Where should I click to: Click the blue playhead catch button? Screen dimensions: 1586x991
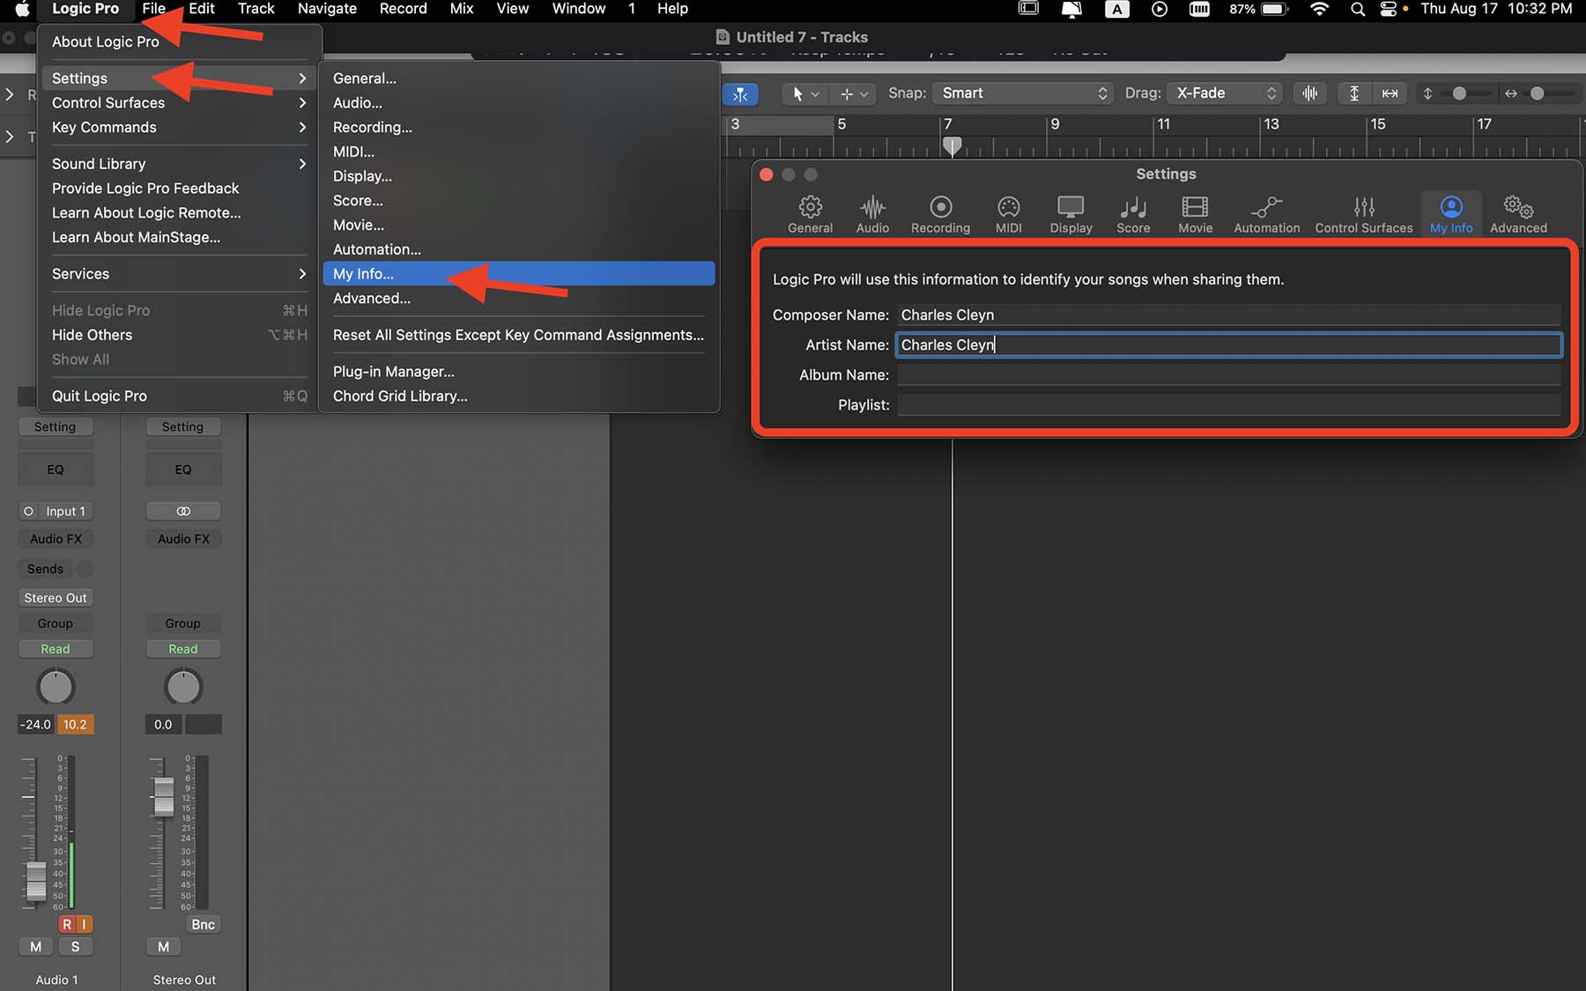click(x=740, y=93)
